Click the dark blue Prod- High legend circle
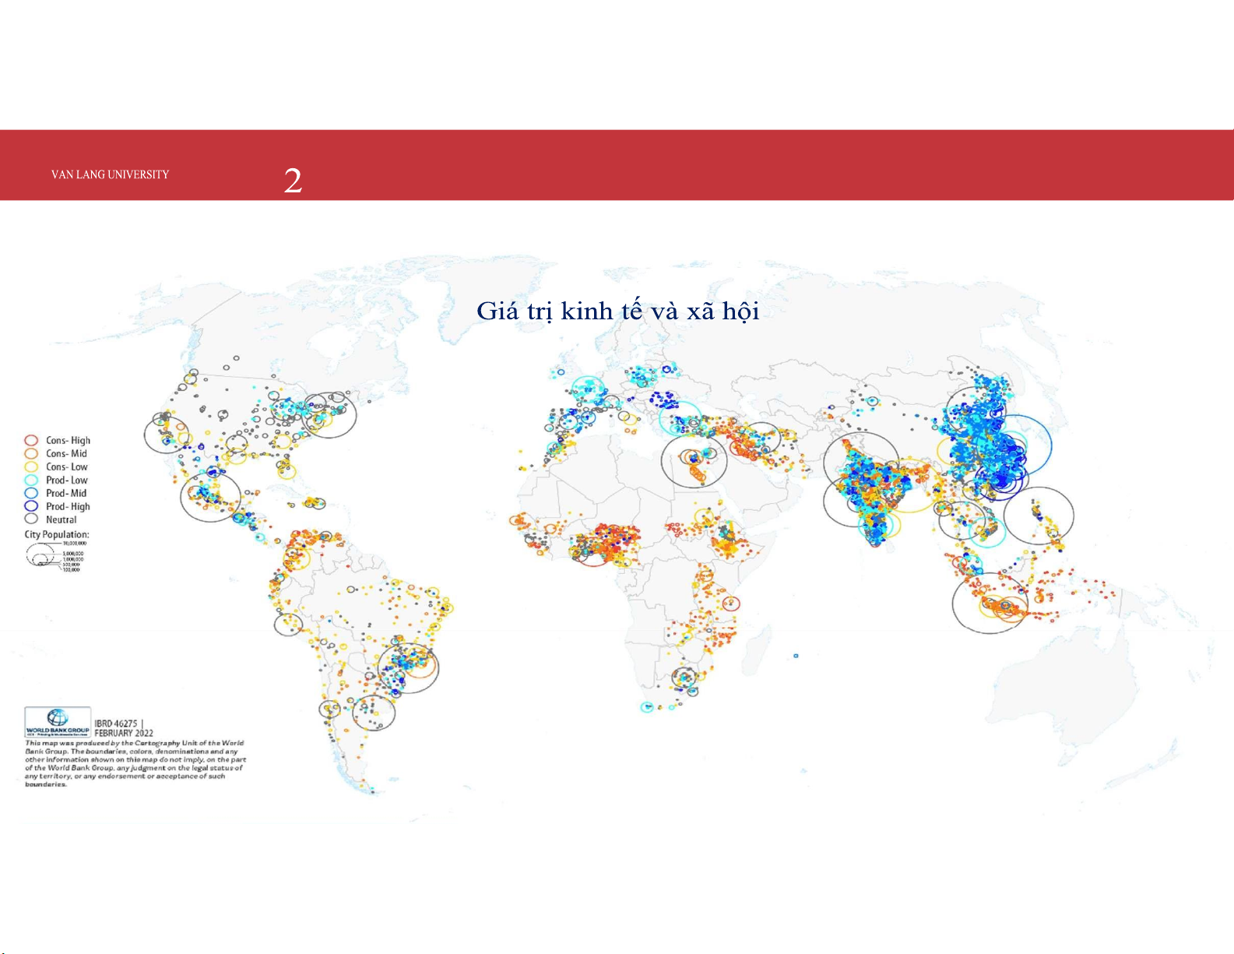 click(31, 506)
